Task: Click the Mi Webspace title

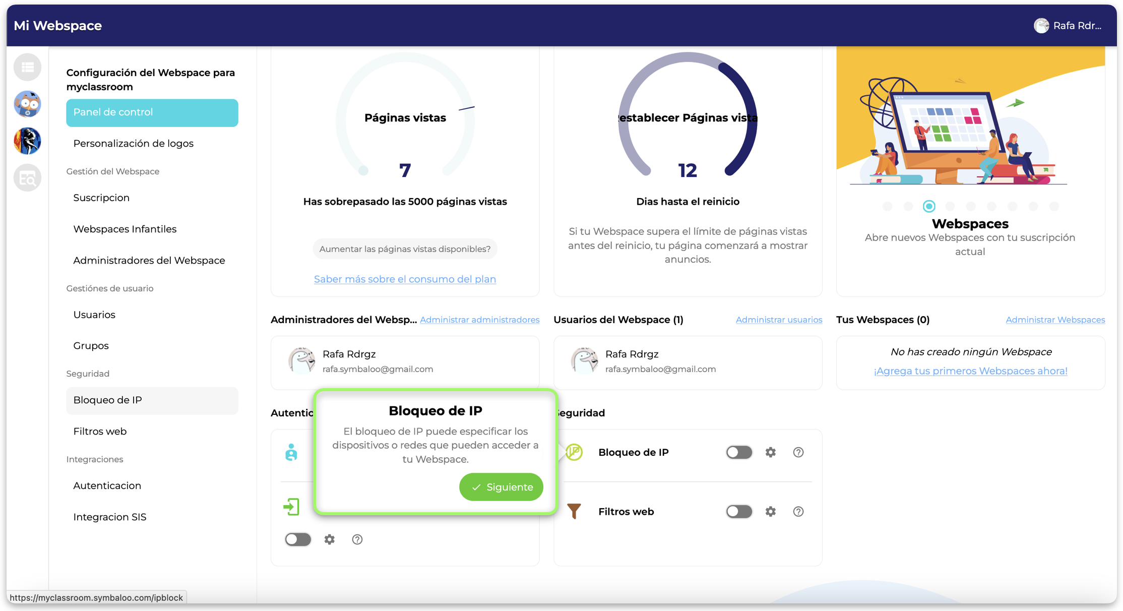Action: [57, 26]
